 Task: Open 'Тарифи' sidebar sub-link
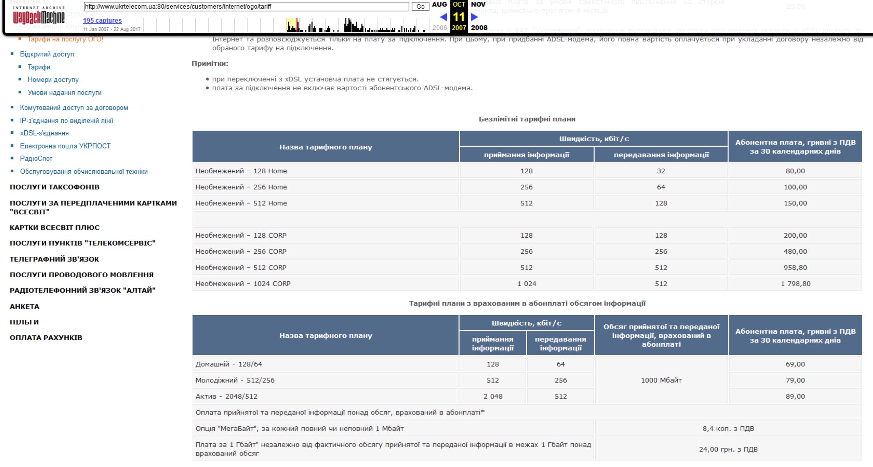pos(39,67)
